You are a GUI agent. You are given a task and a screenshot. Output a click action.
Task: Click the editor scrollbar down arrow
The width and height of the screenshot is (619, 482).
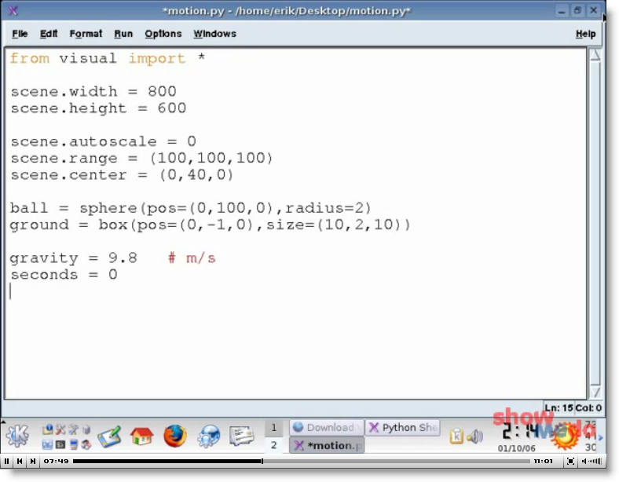pyautogui.click(x=595, y=392)
